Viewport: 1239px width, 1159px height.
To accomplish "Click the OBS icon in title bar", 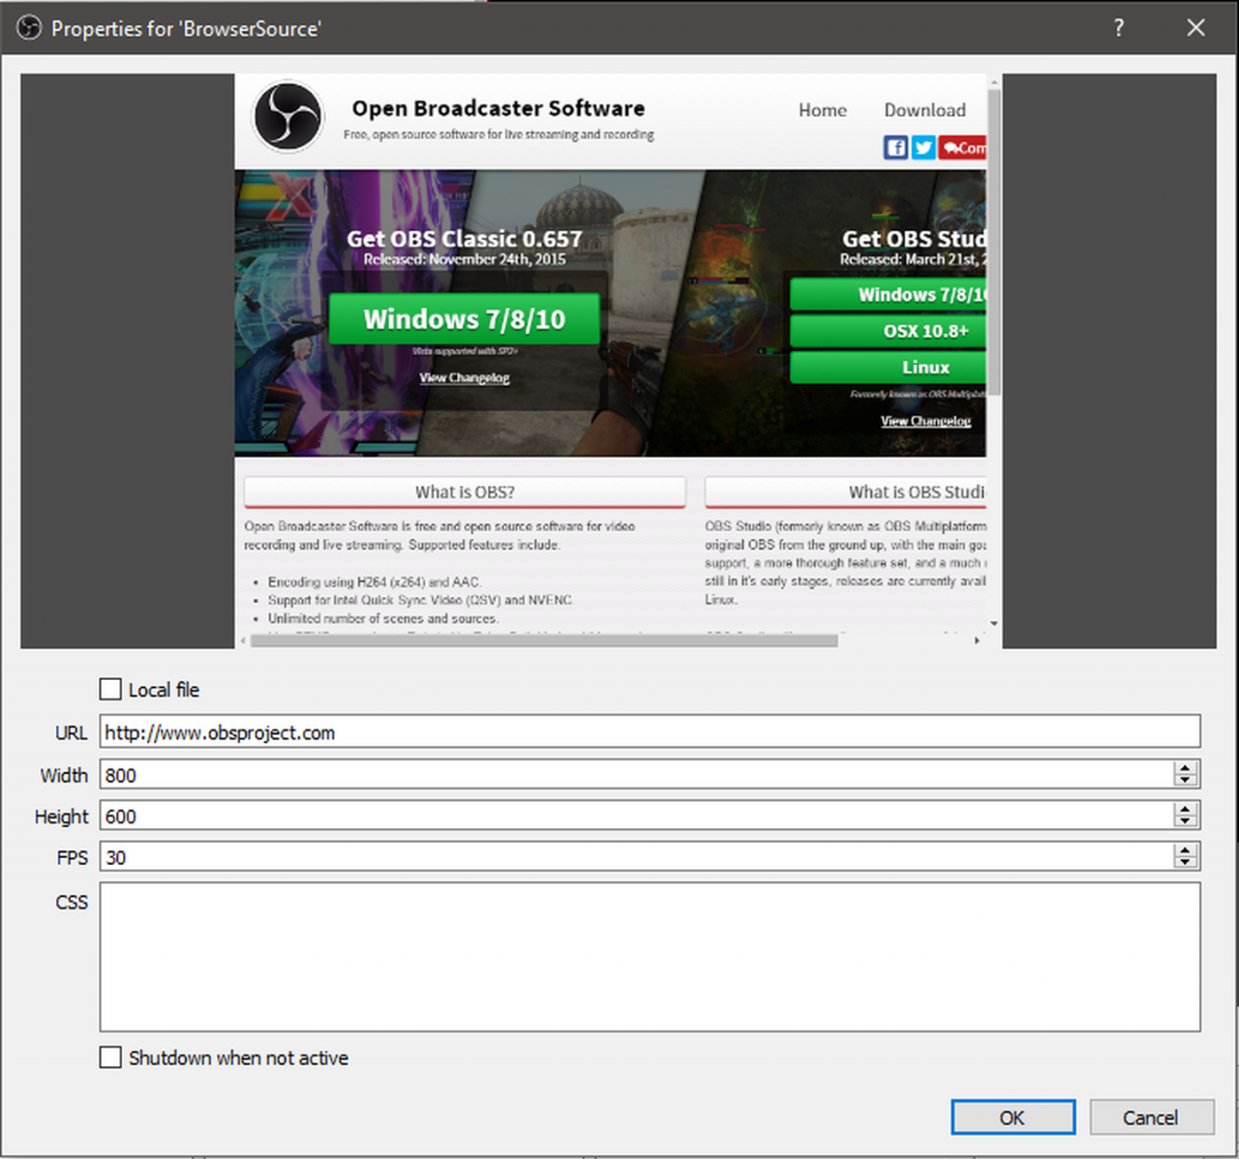I will coord(29,28).
